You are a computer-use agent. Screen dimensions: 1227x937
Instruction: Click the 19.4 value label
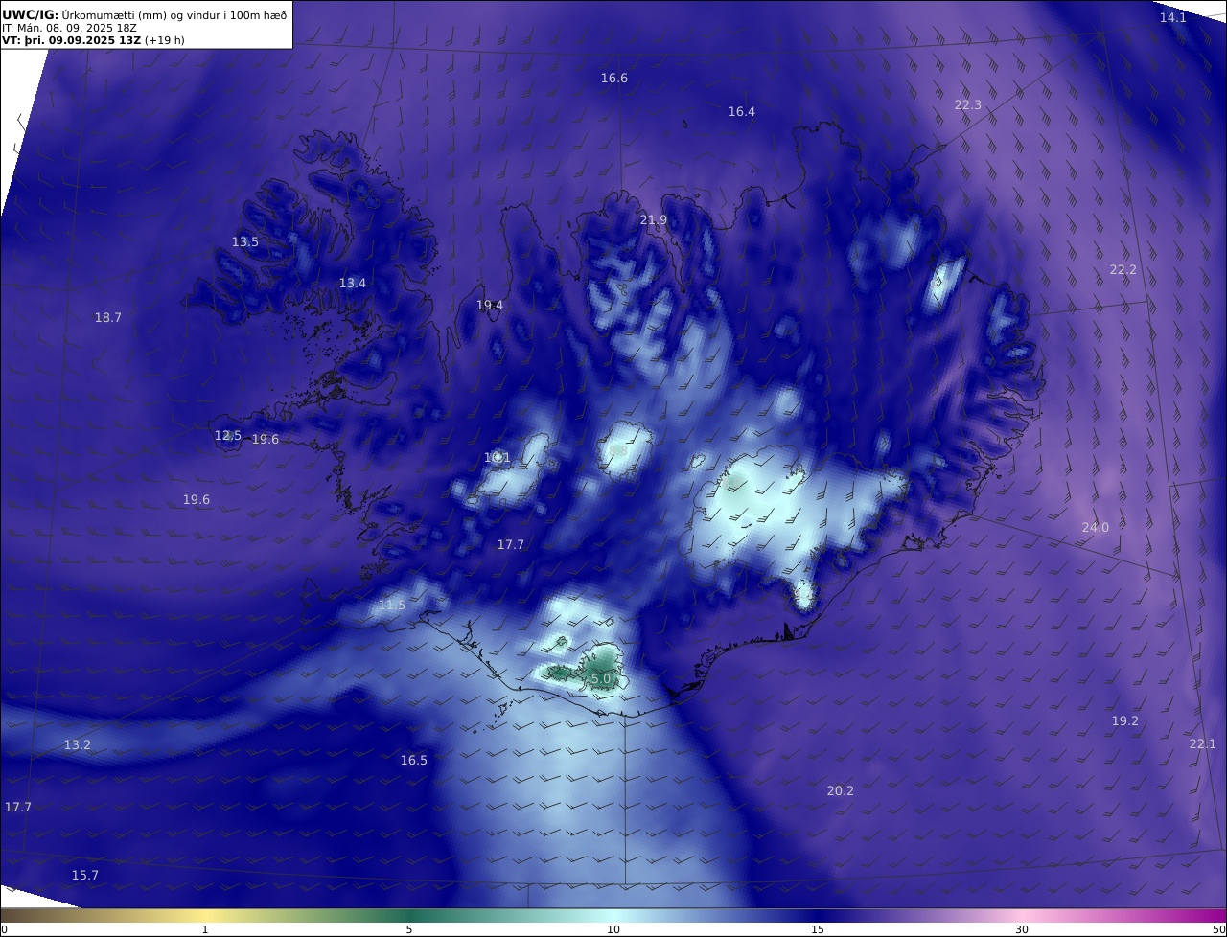[x=490, y=306]
